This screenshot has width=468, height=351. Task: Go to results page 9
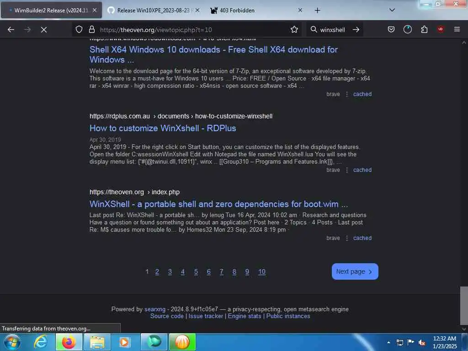click(x=247, y=271)
